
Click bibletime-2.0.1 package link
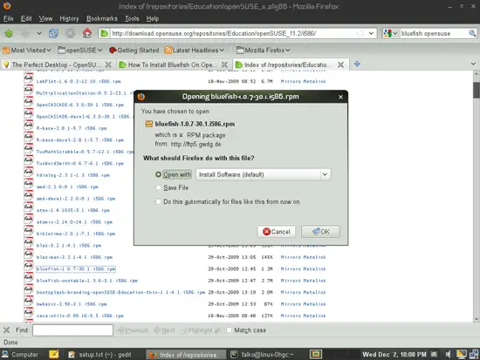76,234
